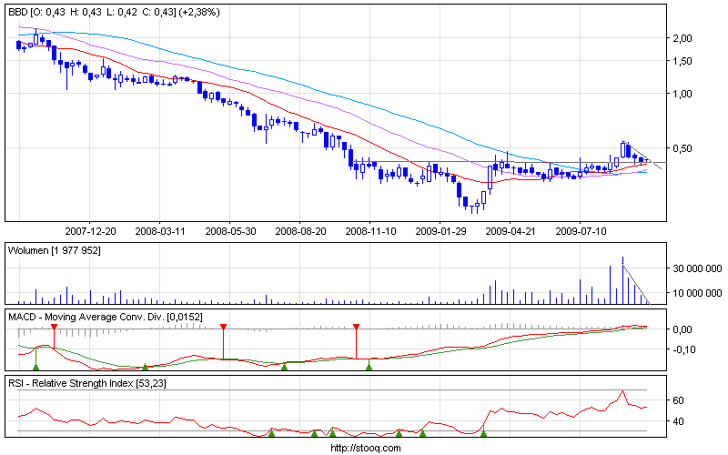Screen dimensions: 728x455
Task: Click the leftmost green triangle in MACD panel
Action: (35, 366)
